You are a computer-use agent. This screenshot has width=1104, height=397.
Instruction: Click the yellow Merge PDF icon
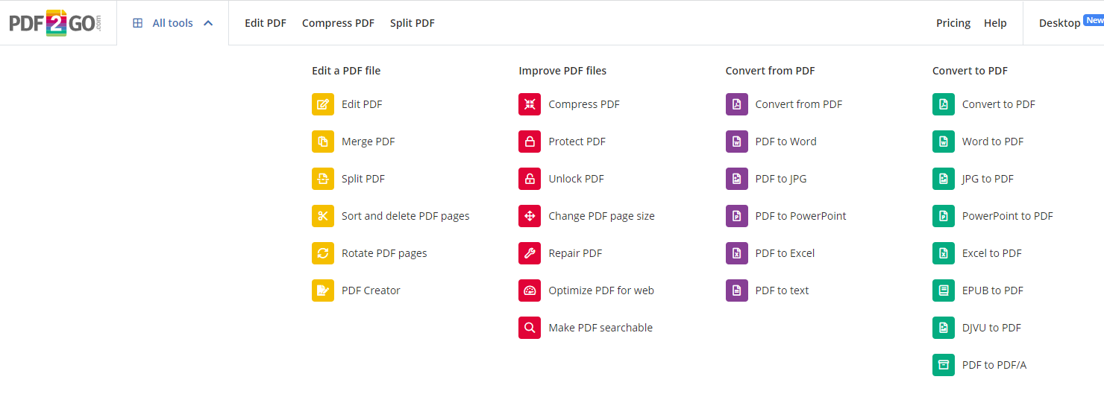point(323,142)
